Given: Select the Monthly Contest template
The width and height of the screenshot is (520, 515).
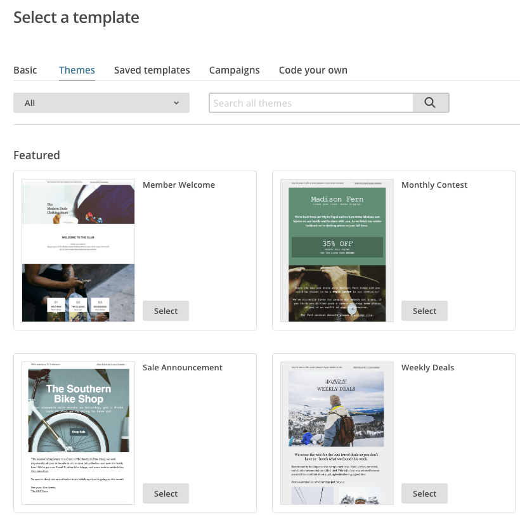Looking at the screenshot, I should (x=424, y=311).
